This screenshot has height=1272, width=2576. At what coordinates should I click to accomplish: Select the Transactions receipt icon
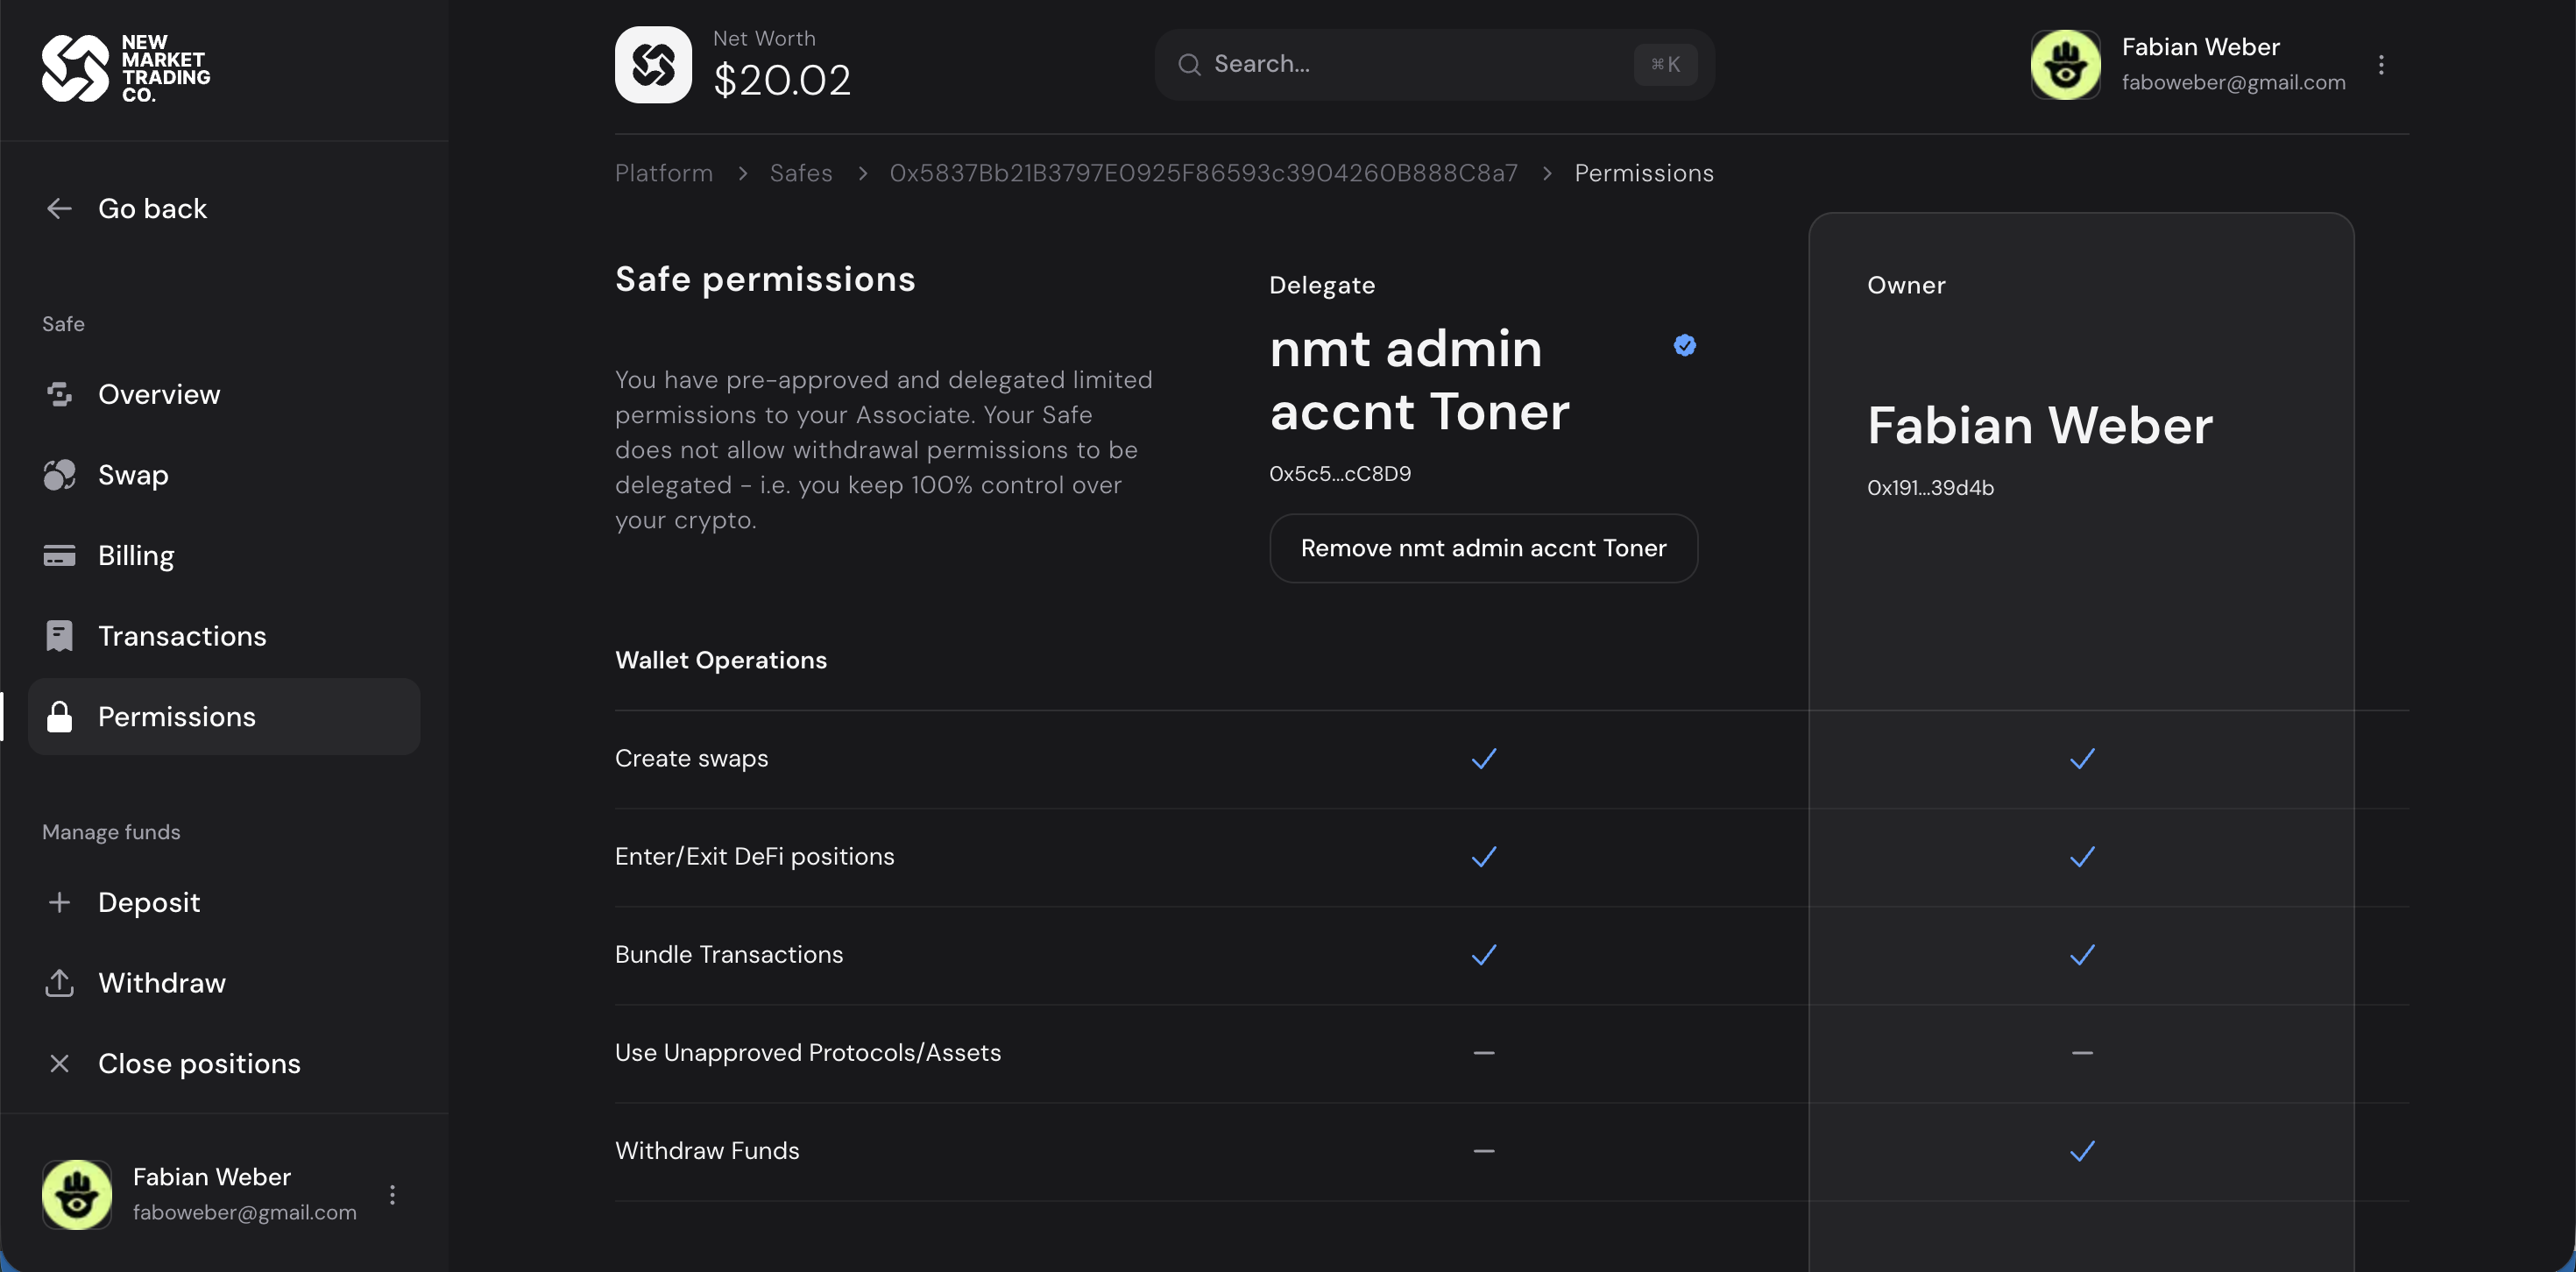(60, 636)
